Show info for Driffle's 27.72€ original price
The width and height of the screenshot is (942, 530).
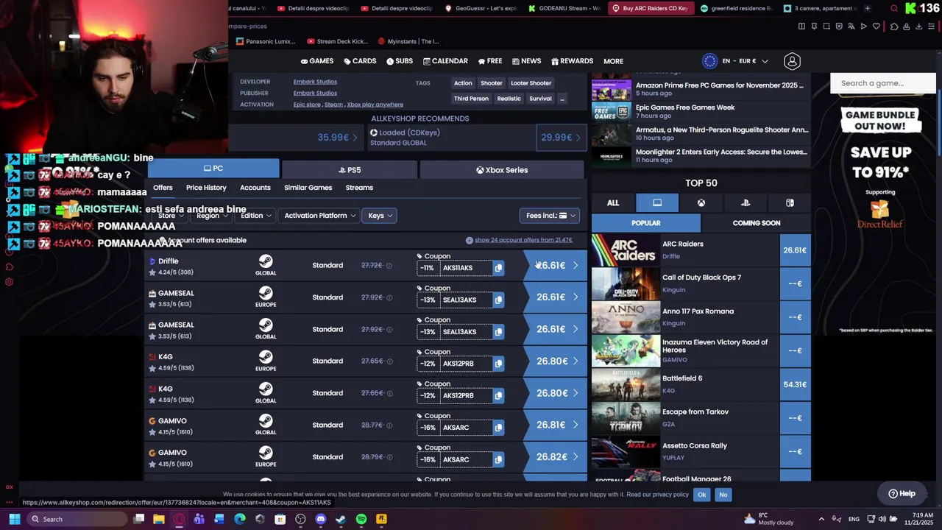coord(389,266)
